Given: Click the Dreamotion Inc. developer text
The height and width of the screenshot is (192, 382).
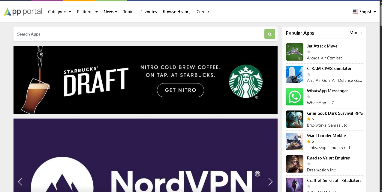Looking at the screenshot, I should pos(322,170).
